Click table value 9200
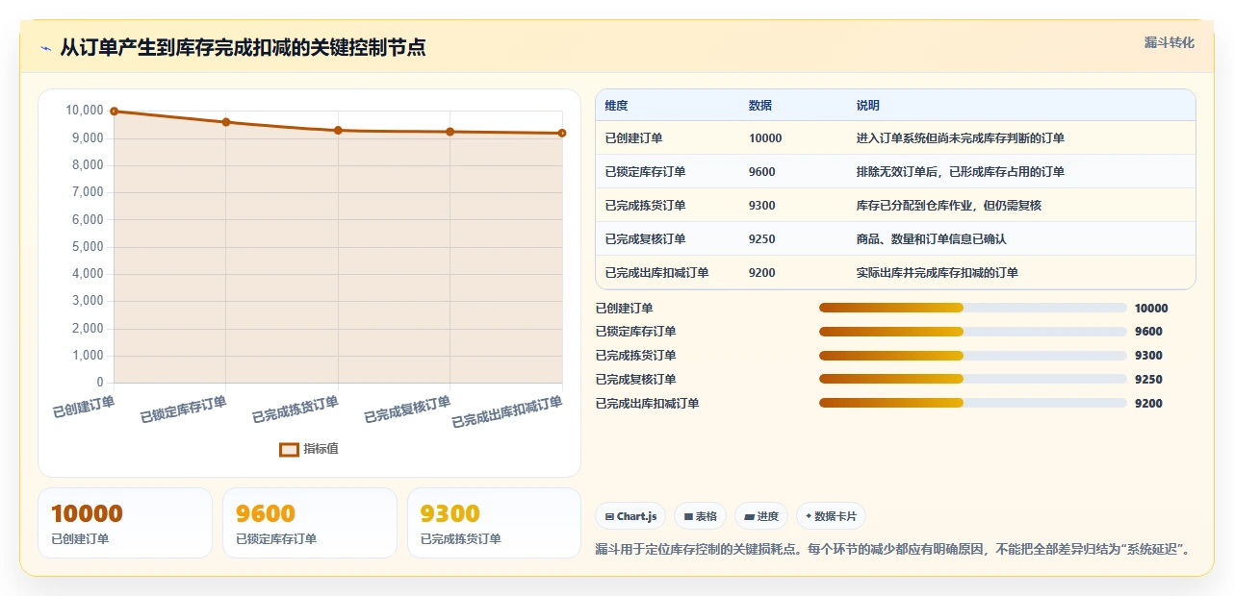Image resolution: width=1234 pixels, height=596 pixels. (762, 273)
